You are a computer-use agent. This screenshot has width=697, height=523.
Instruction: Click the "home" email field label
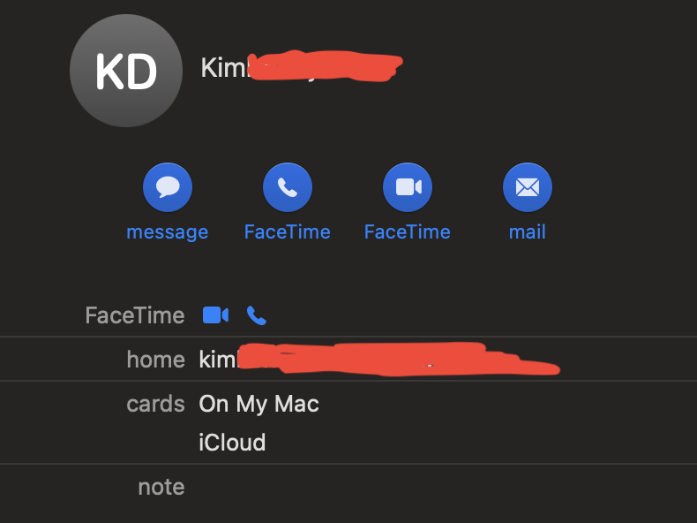pyautogui.click(x=155, y=360)
